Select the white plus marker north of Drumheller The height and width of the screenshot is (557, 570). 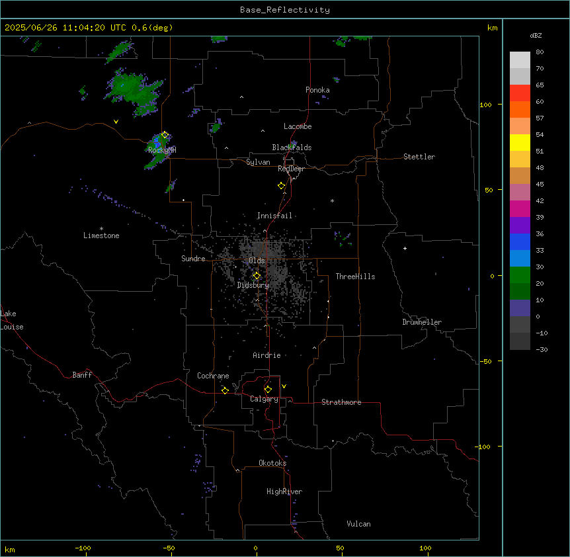[405, 248]
